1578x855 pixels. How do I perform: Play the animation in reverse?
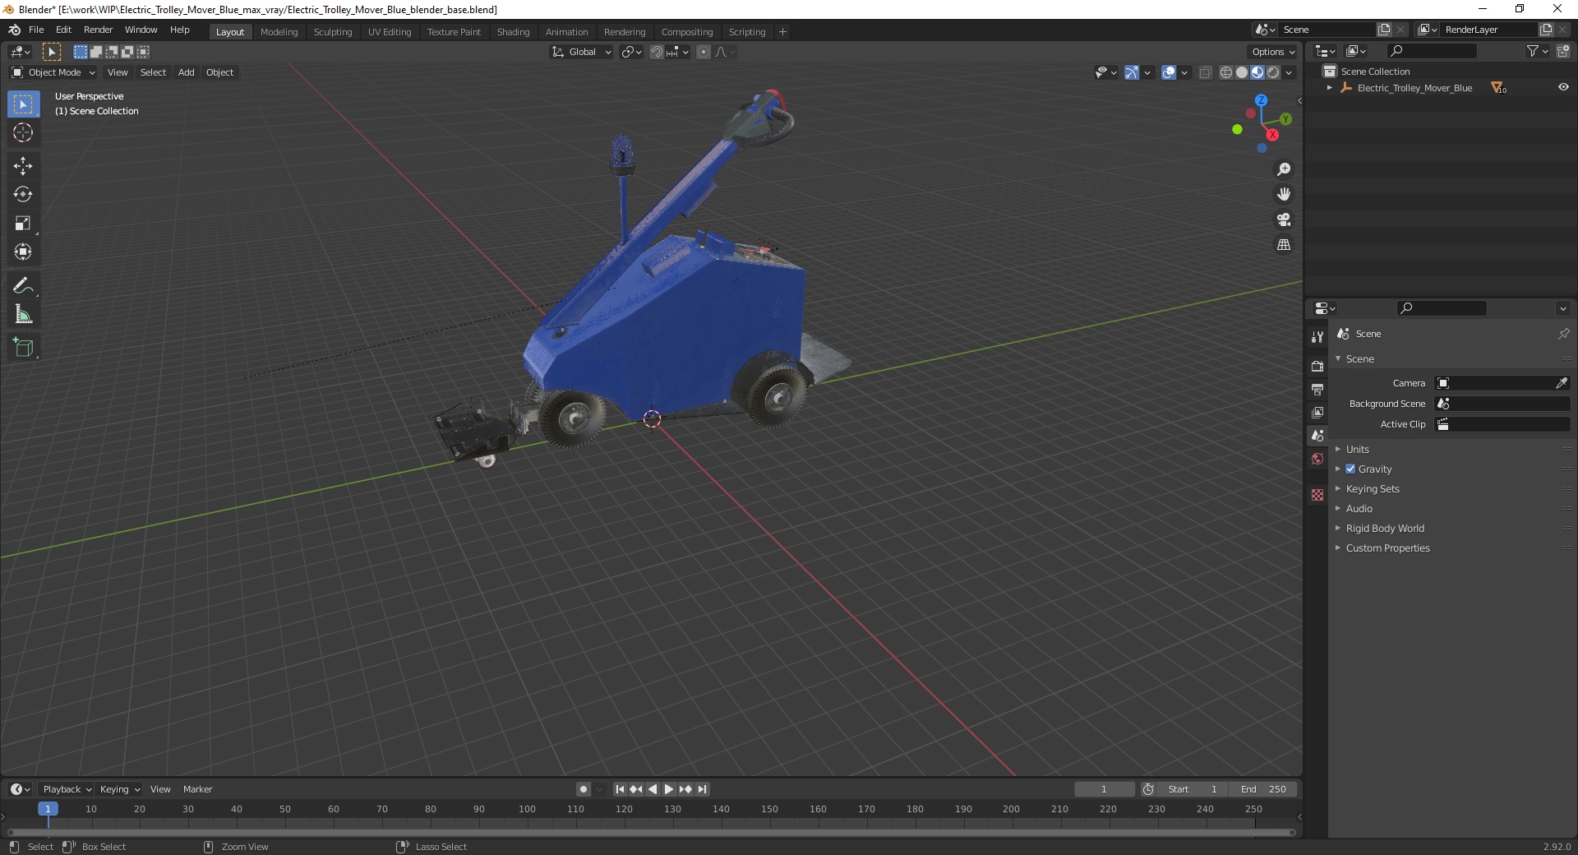653,789
